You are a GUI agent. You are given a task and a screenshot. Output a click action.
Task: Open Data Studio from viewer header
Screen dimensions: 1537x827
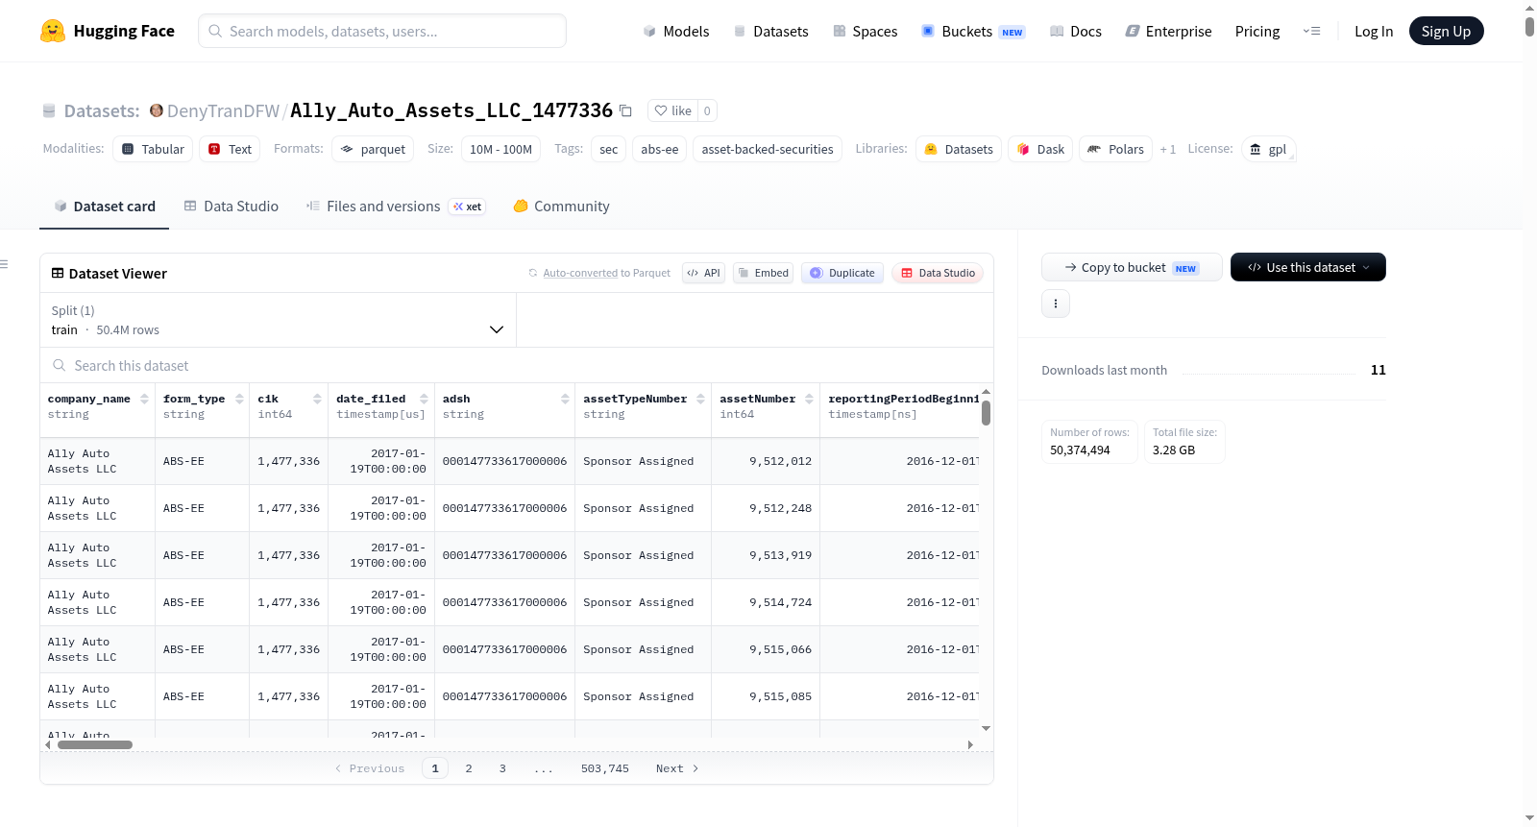point(938,273)
